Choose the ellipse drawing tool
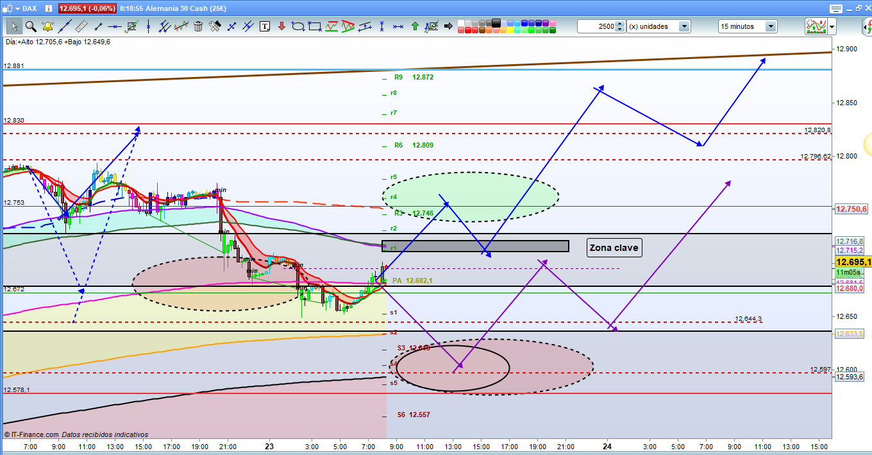872x455 pixels. coord(298,26)
